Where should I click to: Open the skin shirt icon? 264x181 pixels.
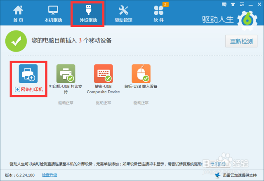[233, 5]
